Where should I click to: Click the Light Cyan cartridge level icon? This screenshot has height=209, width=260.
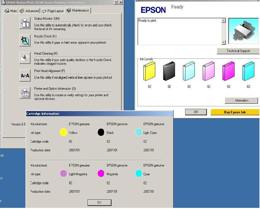[189, 71]
